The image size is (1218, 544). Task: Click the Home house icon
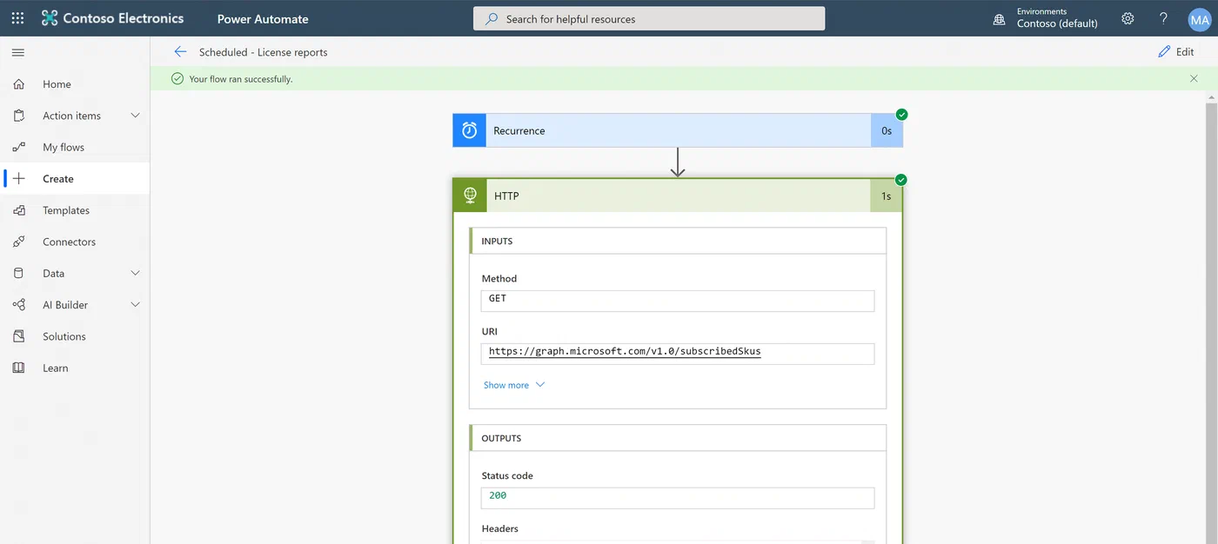[x=19, y=84]
